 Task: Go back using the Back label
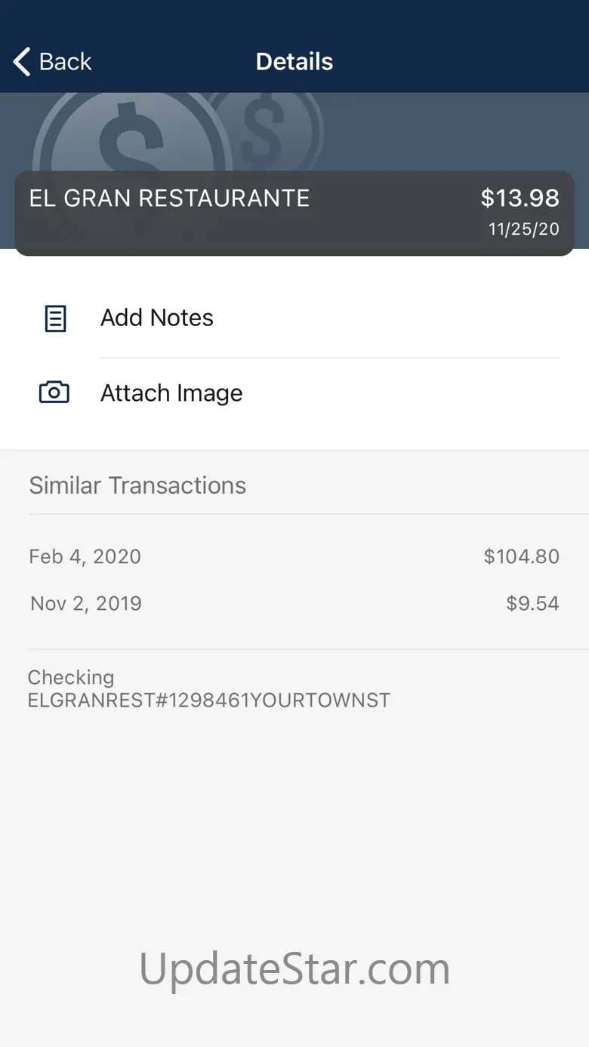coord(66,62)
